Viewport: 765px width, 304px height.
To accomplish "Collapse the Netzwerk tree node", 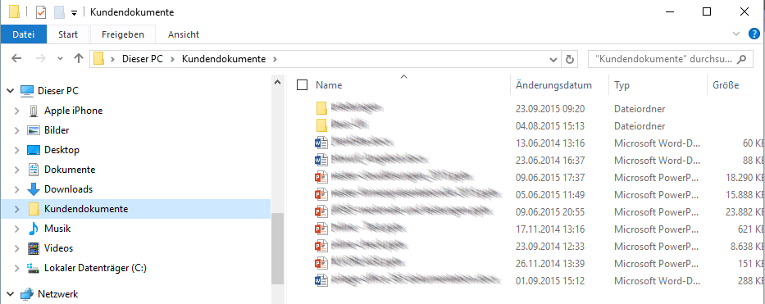I will click(x=10, y=294).
